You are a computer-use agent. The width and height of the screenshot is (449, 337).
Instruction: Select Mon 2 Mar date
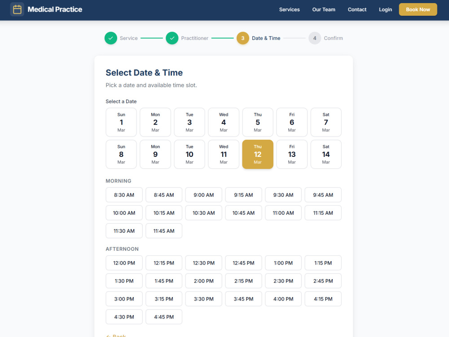click(155, 122)
